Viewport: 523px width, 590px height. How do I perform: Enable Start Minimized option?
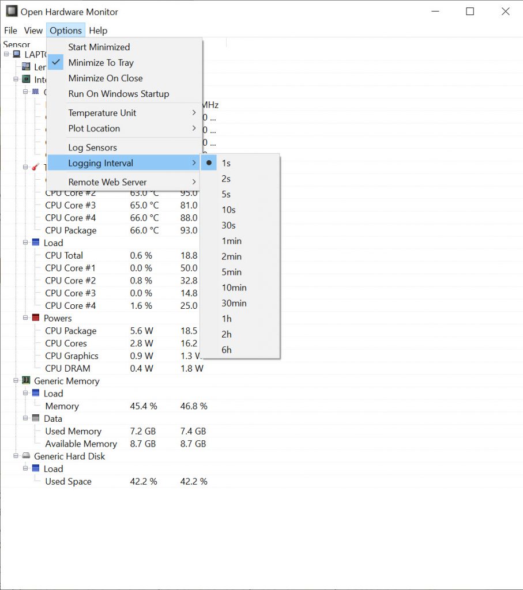click(125, 47)
